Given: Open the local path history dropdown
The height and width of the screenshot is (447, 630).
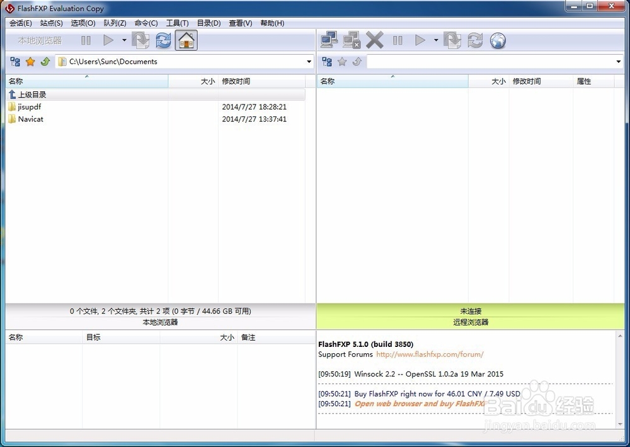Looking at the screenshot, I should [309, 62].
